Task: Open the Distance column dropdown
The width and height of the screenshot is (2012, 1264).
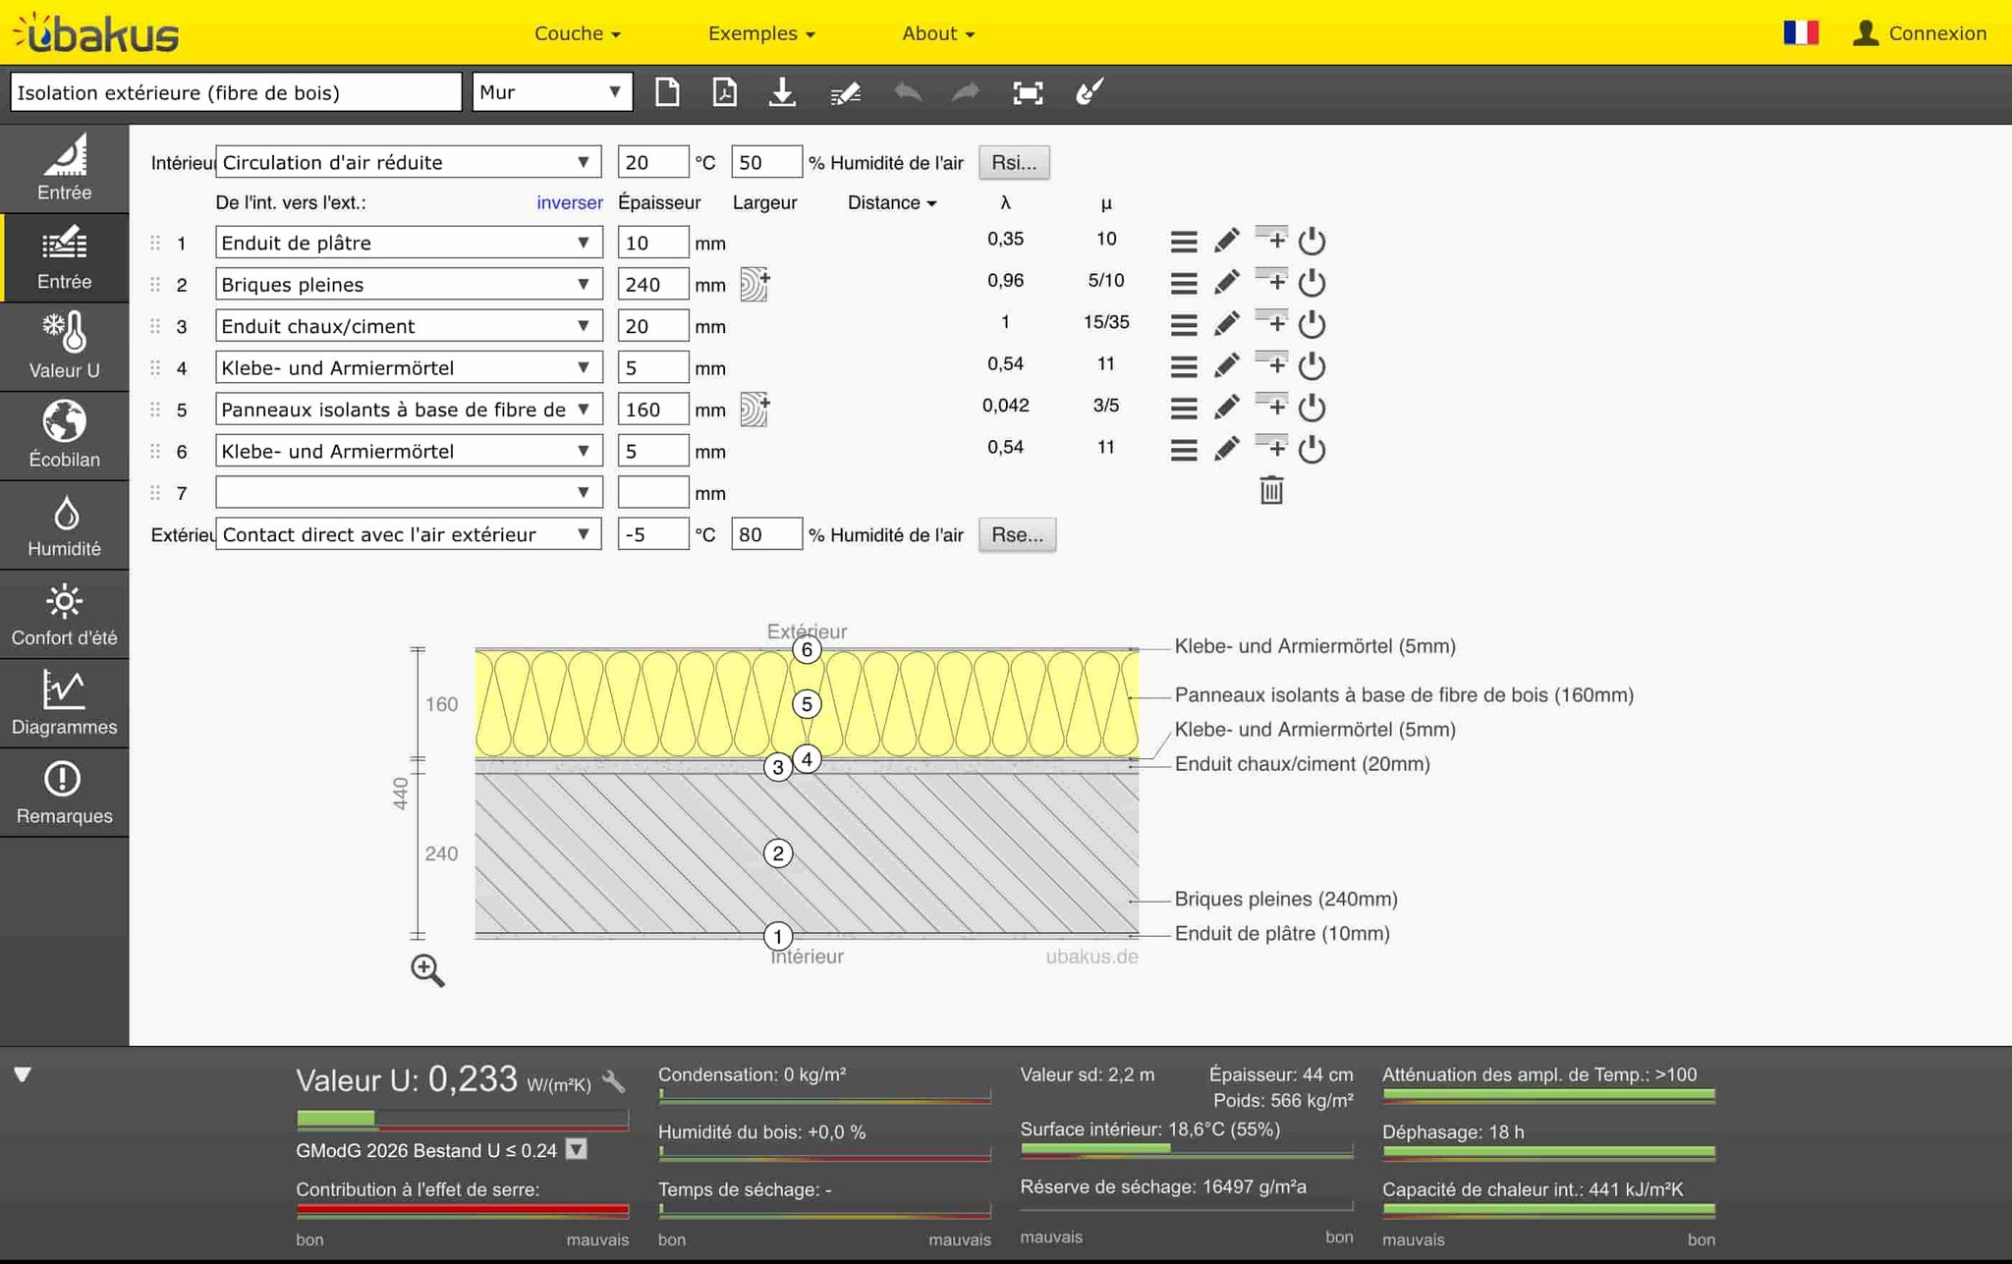Action: tap(892, 202)
